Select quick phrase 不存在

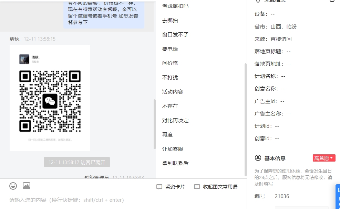(x=170, y=106)
